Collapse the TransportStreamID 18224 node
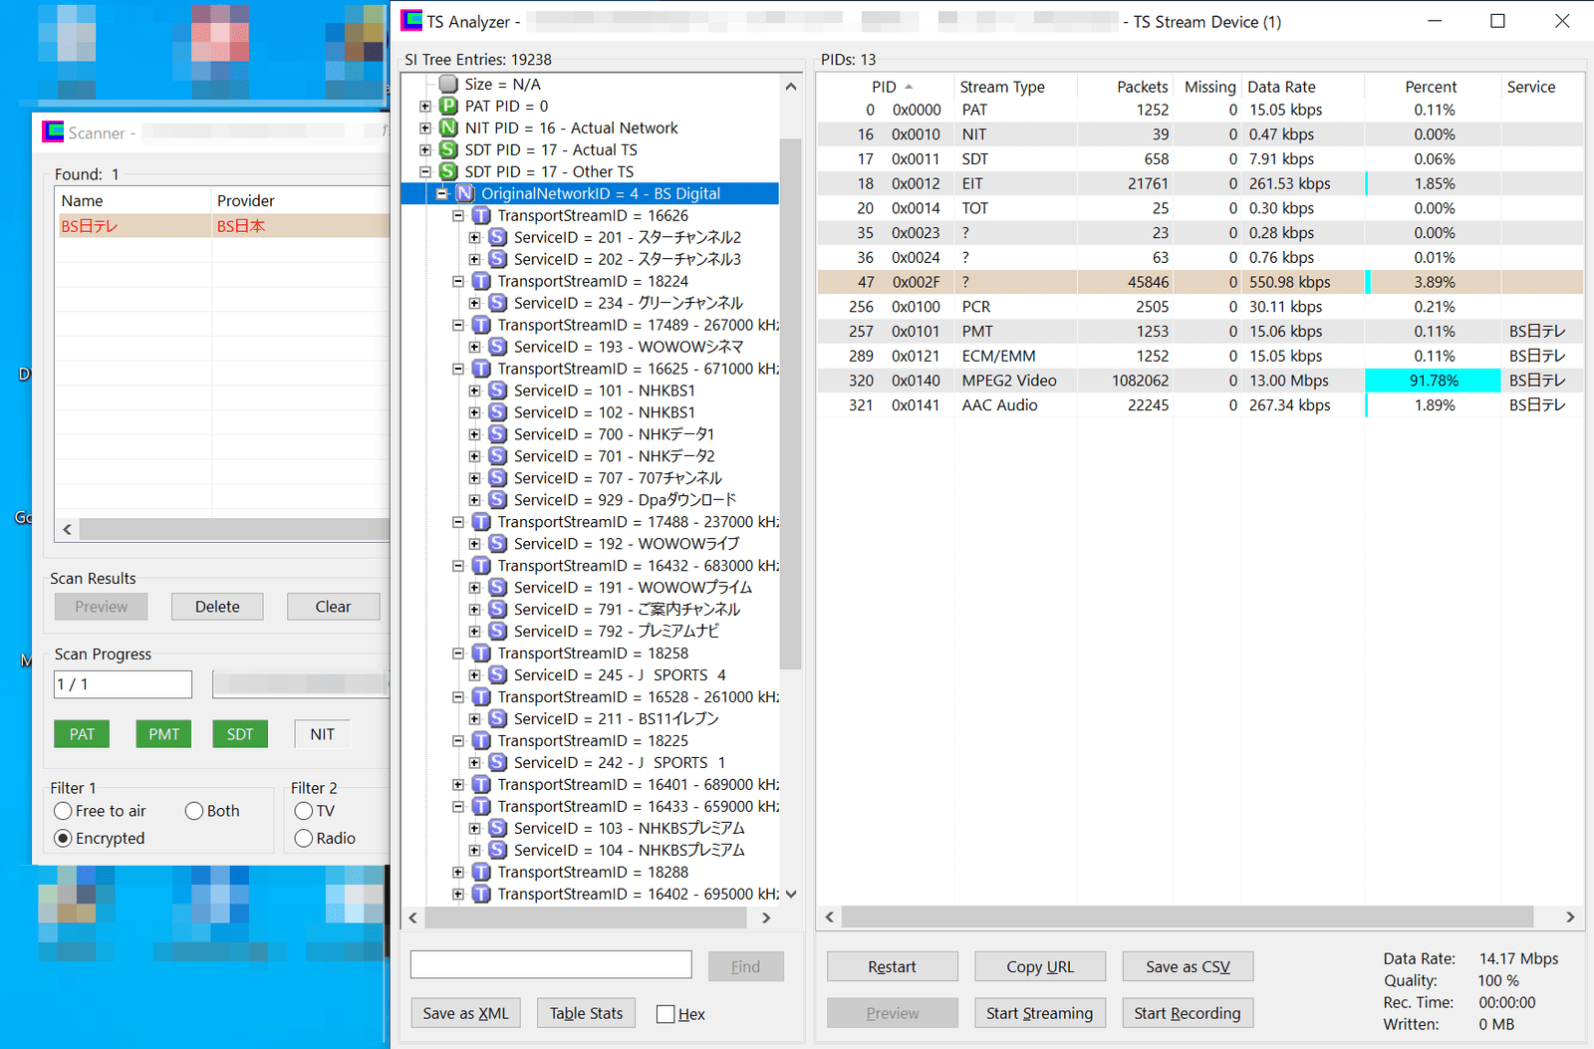1594x1049 pixels. (458, 282)
